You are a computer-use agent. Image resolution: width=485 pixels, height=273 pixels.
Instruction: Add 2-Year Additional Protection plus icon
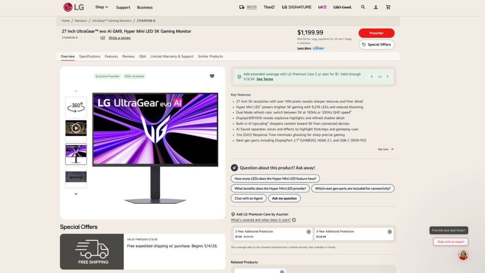(308, 232)
